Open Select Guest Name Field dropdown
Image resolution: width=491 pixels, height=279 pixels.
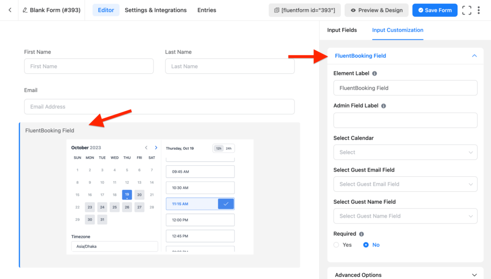tap(405, 216)
